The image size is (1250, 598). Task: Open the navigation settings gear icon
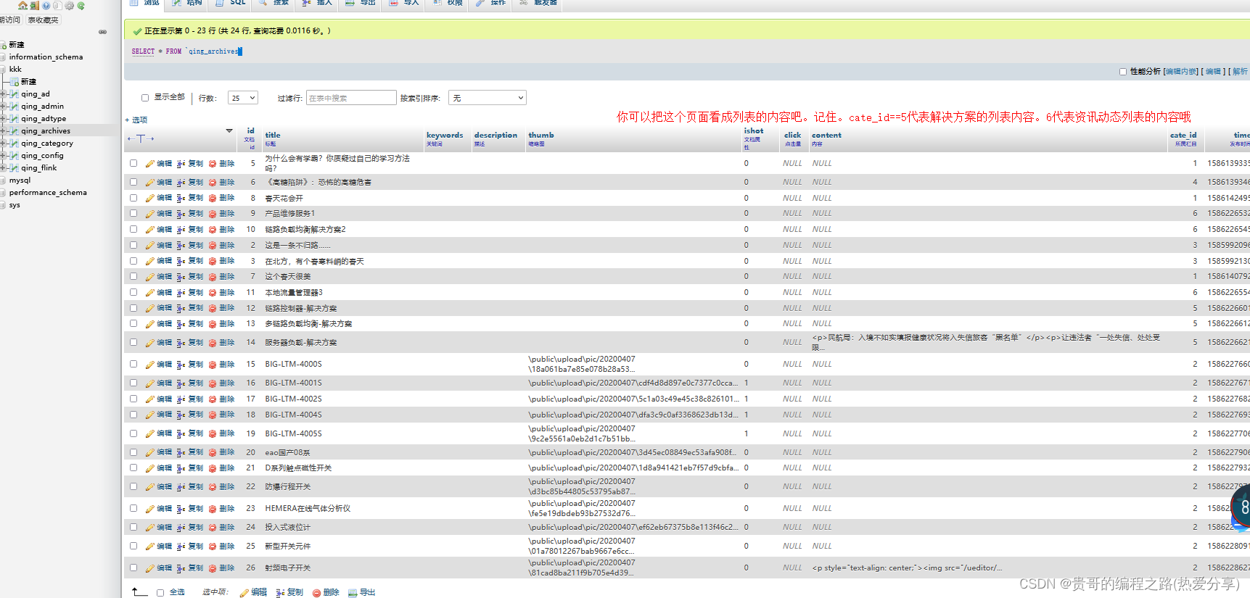69,5
